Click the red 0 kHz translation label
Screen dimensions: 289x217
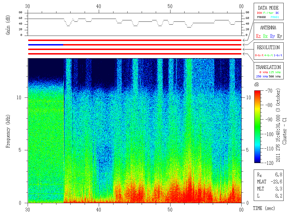(x=264, y=72)
